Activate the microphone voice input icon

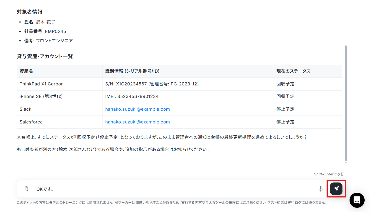[x=321, y=189]
